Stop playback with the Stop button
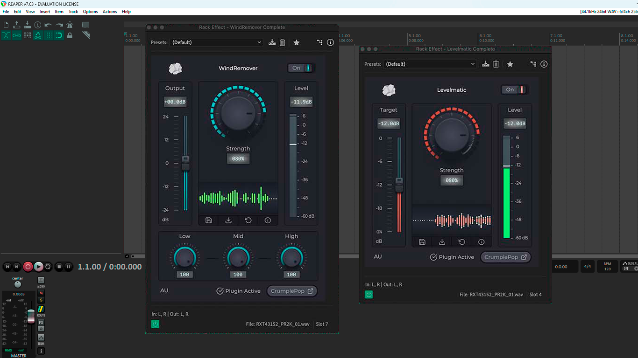 (59, 267)
